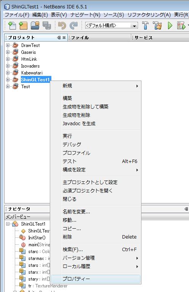Choose 削除 Delete menu entry
This screenshot has width=189, height=292.
[x=96, y=237]
